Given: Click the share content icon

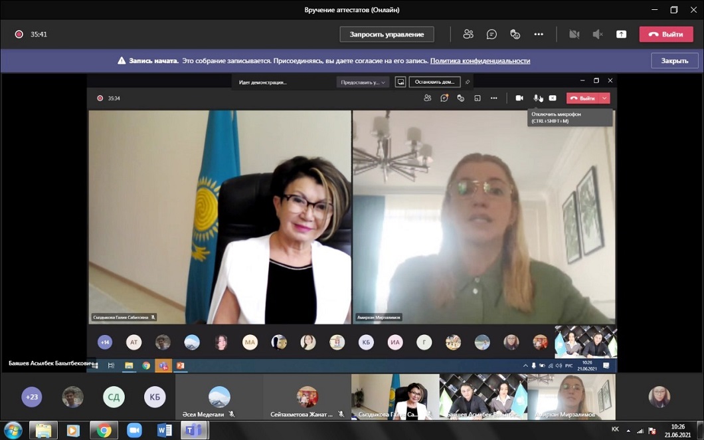Looking at the screenshot, I should (x=621, y=35).
